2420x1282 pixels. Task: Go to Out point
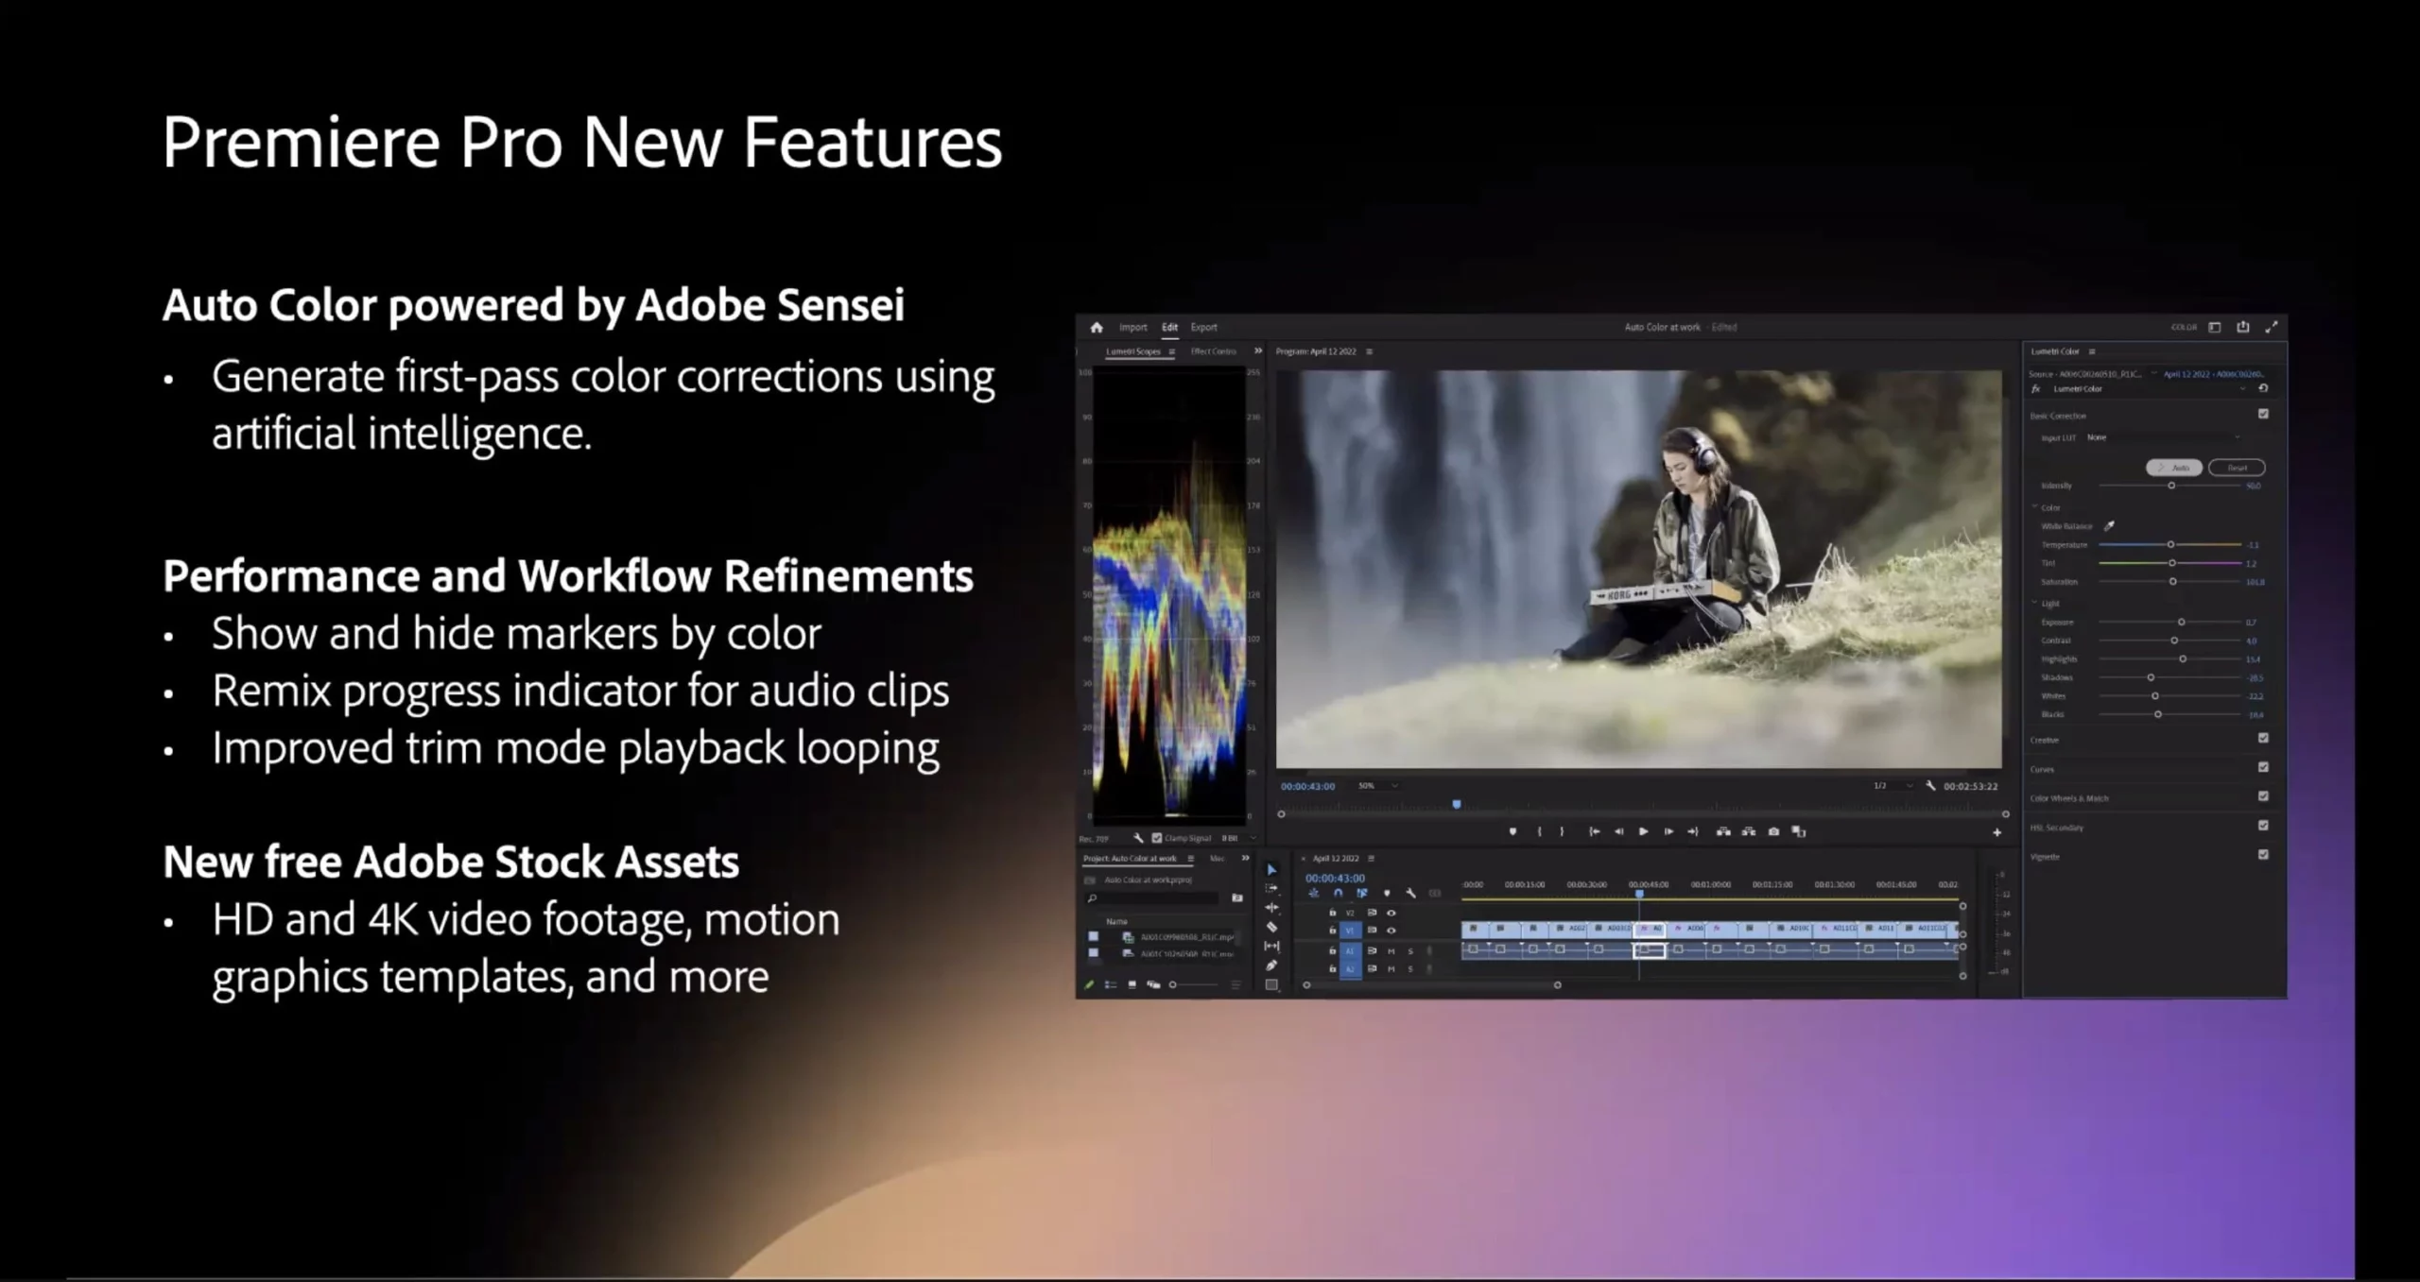point(1693,831)
